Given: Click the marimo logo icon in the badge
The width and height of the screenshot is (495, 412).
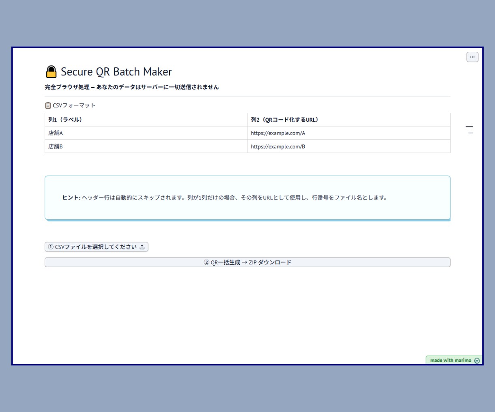Looking at the screenshot, I should [477, 360].
